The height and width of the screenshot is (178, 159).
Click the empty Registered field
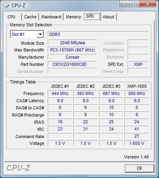(x=138, y=50)
